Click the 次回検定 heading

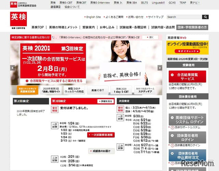coord(138,101)
